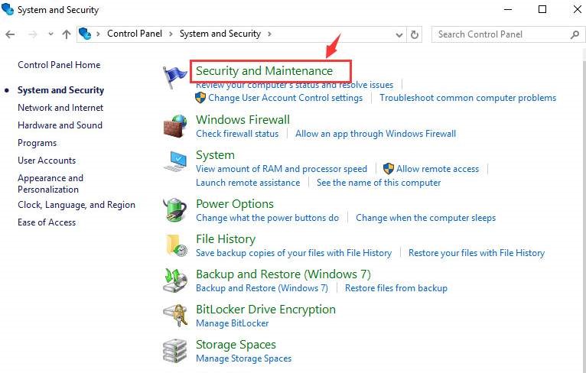The width and height of the screenshot is (586, 373).
Task: Expand the chevron after System and Security
Action: (269, 34)
